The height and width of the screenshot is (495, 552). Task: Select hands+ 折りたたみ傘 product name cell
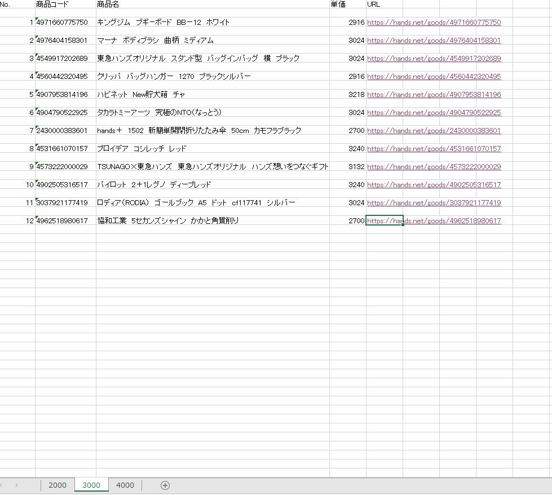point(213,130)
